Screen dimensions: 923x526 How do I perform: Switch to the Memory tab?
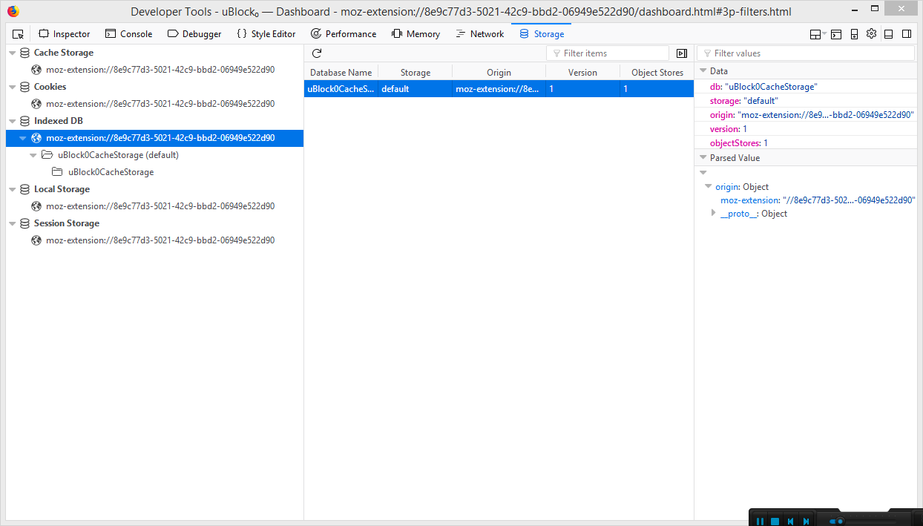point(415,34)
